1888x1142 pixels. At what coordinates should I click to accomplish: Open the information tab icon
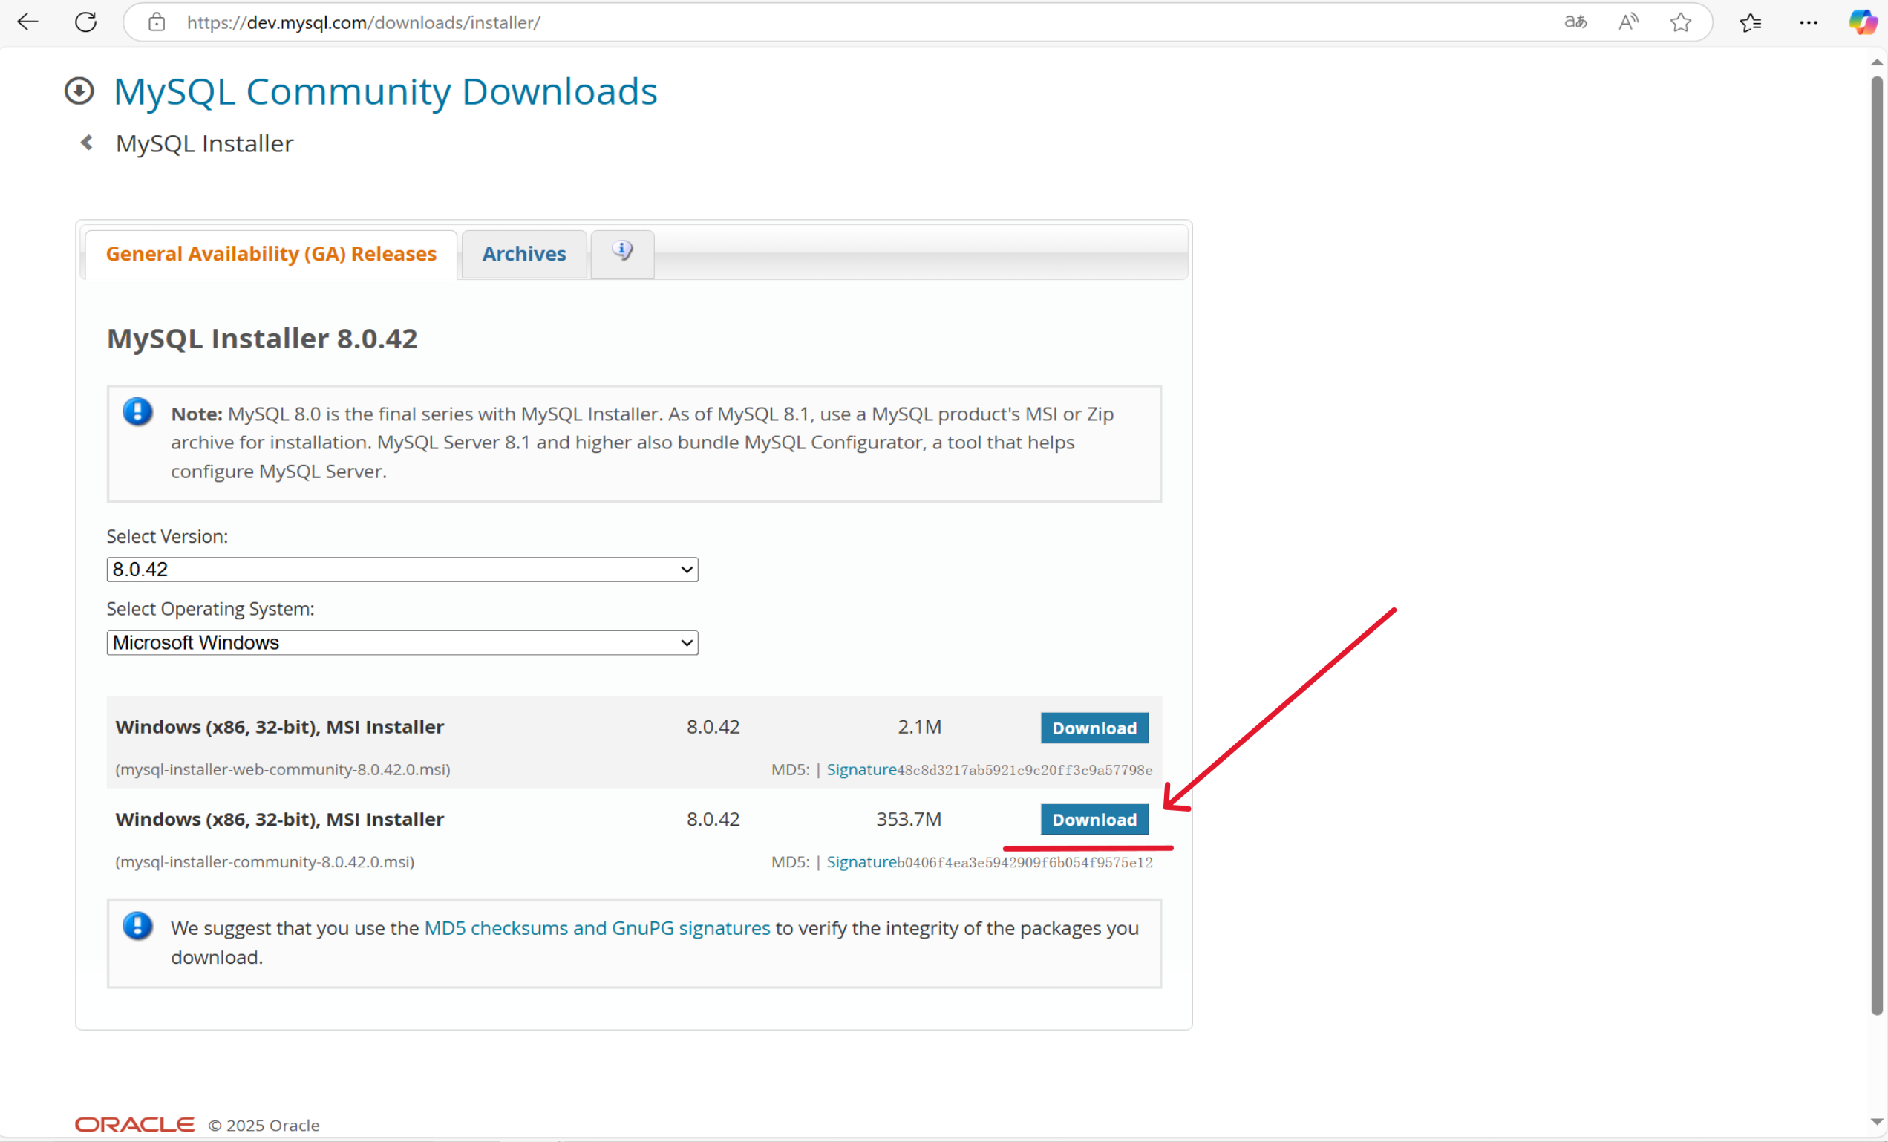(x=622, y=252)
